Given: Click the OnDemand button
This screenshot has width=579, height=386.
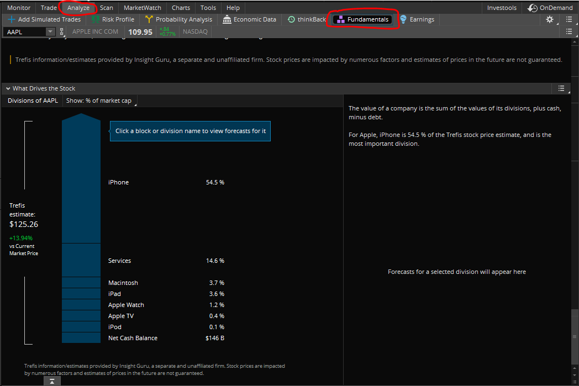Looking at the screenshot, I should pyautogui.click(x=550, y=8).
